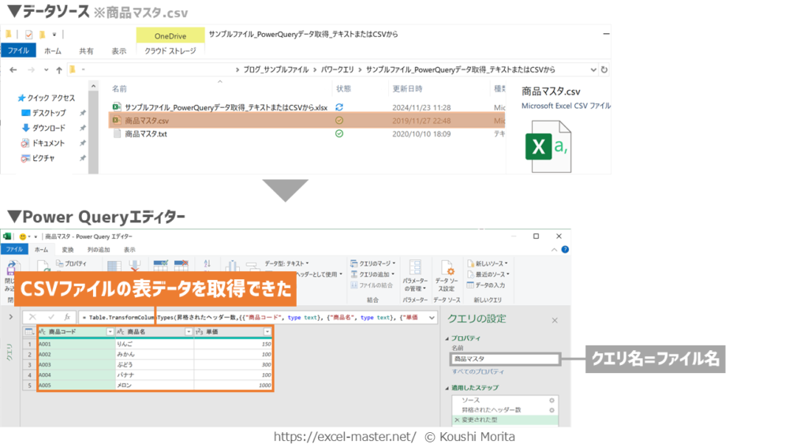Click the すべてのプロパティ link
The height and width of the screenshot is (444, 789).
[x=478, y=371]
